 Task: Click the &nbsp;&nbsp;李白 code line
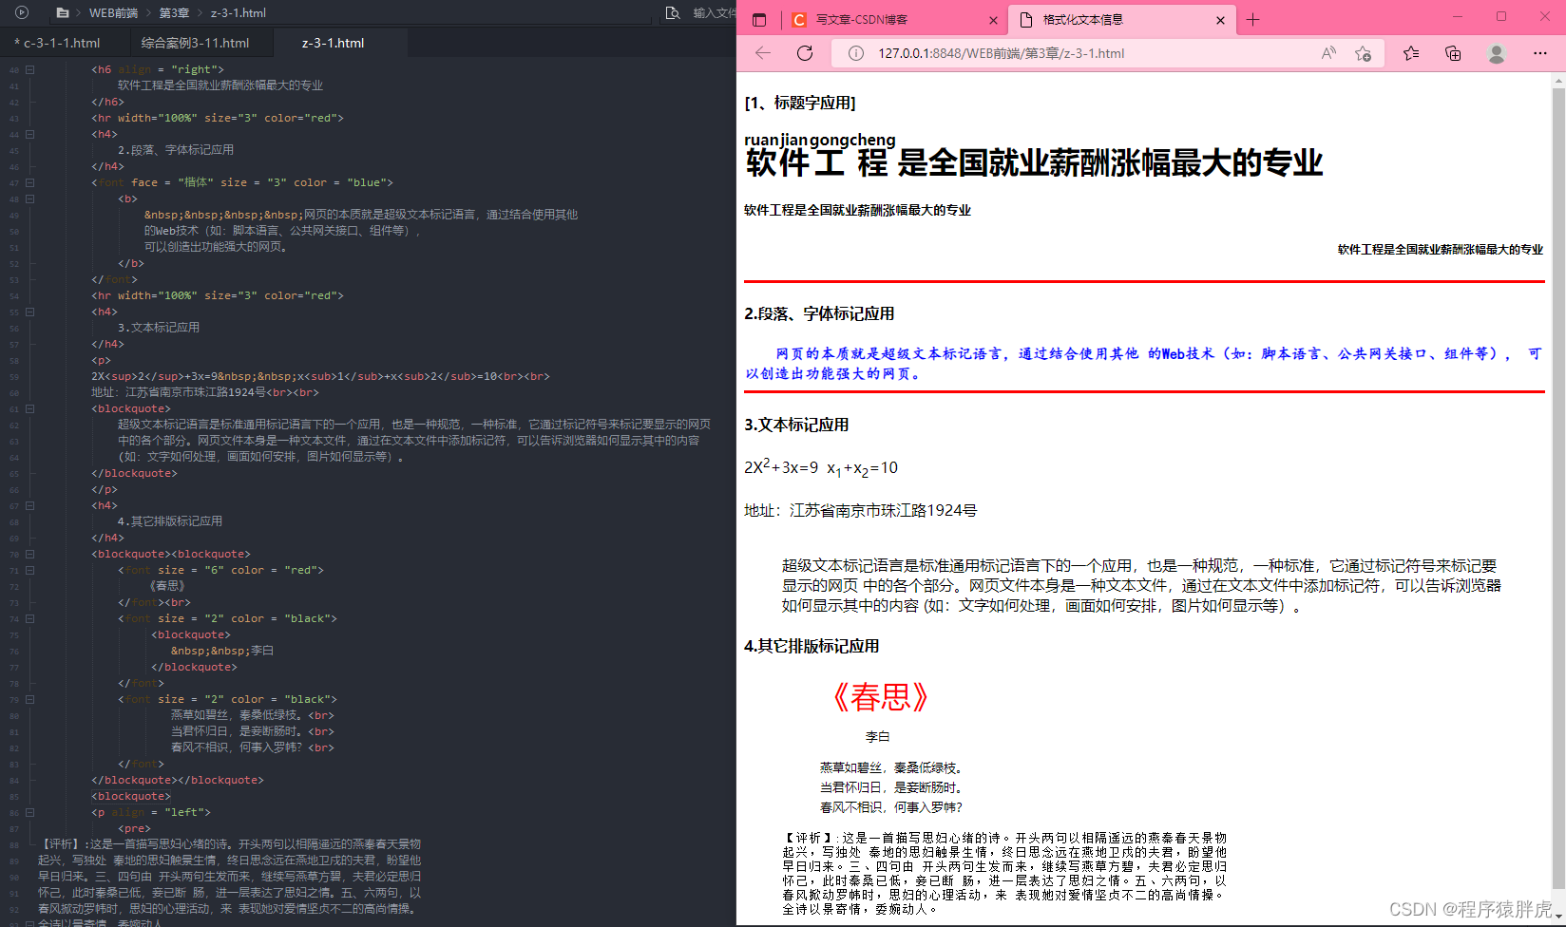[222, 651]
